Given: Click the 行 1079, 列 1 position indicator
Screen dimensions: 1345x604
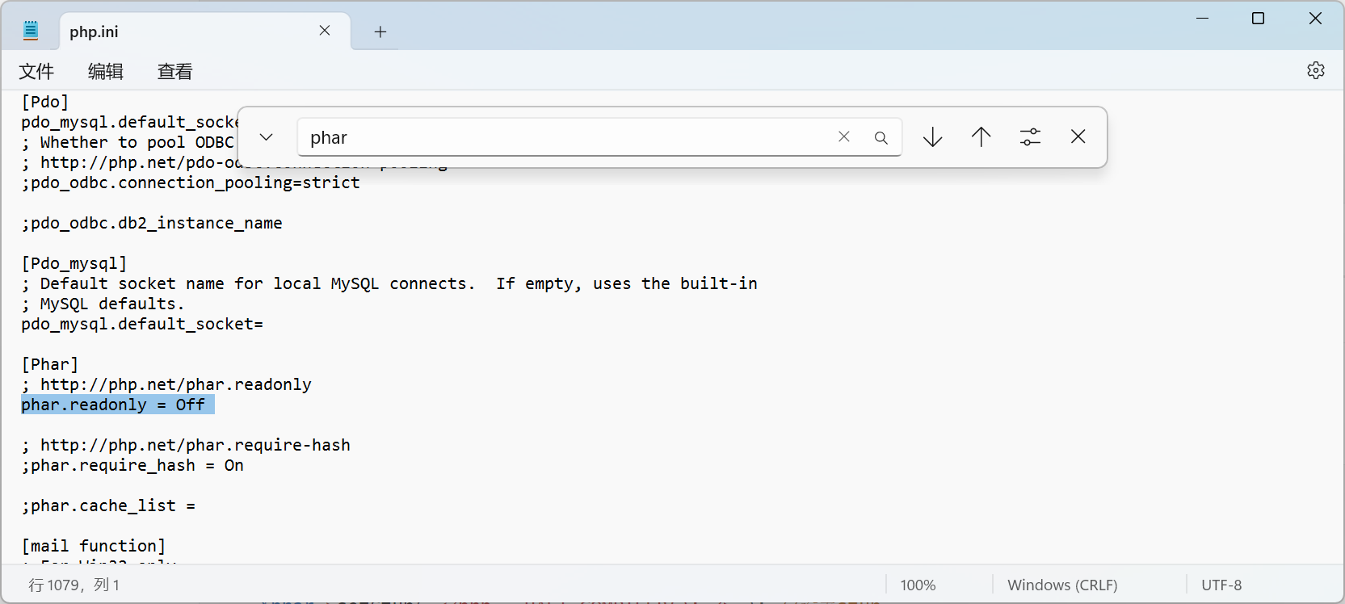Looking at the screenshot, I should click(x=74, y=585).
